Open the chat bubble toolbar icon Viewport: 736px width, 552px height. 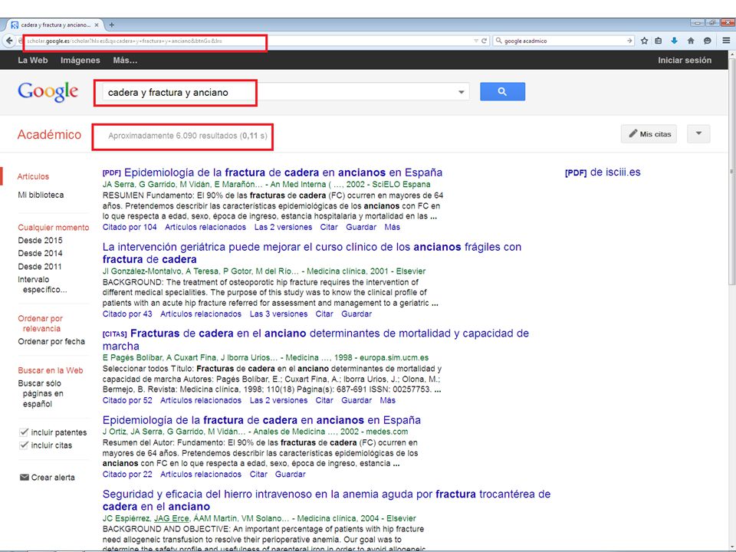707,41
